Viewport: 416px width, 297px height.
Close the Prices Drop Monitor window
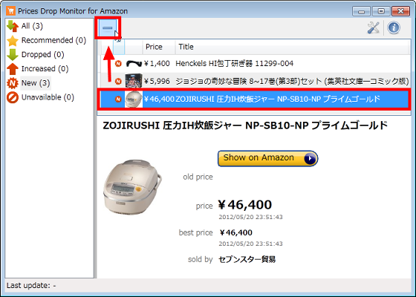(x=400, y=11)
